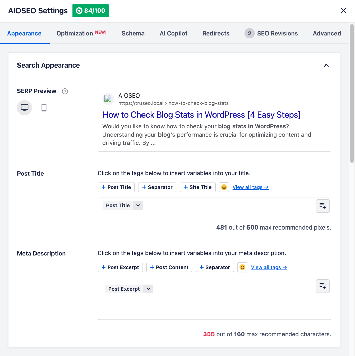Screen dimensions: 355x356
Task: Click the SERP preview description snippet
Action: 207,135
